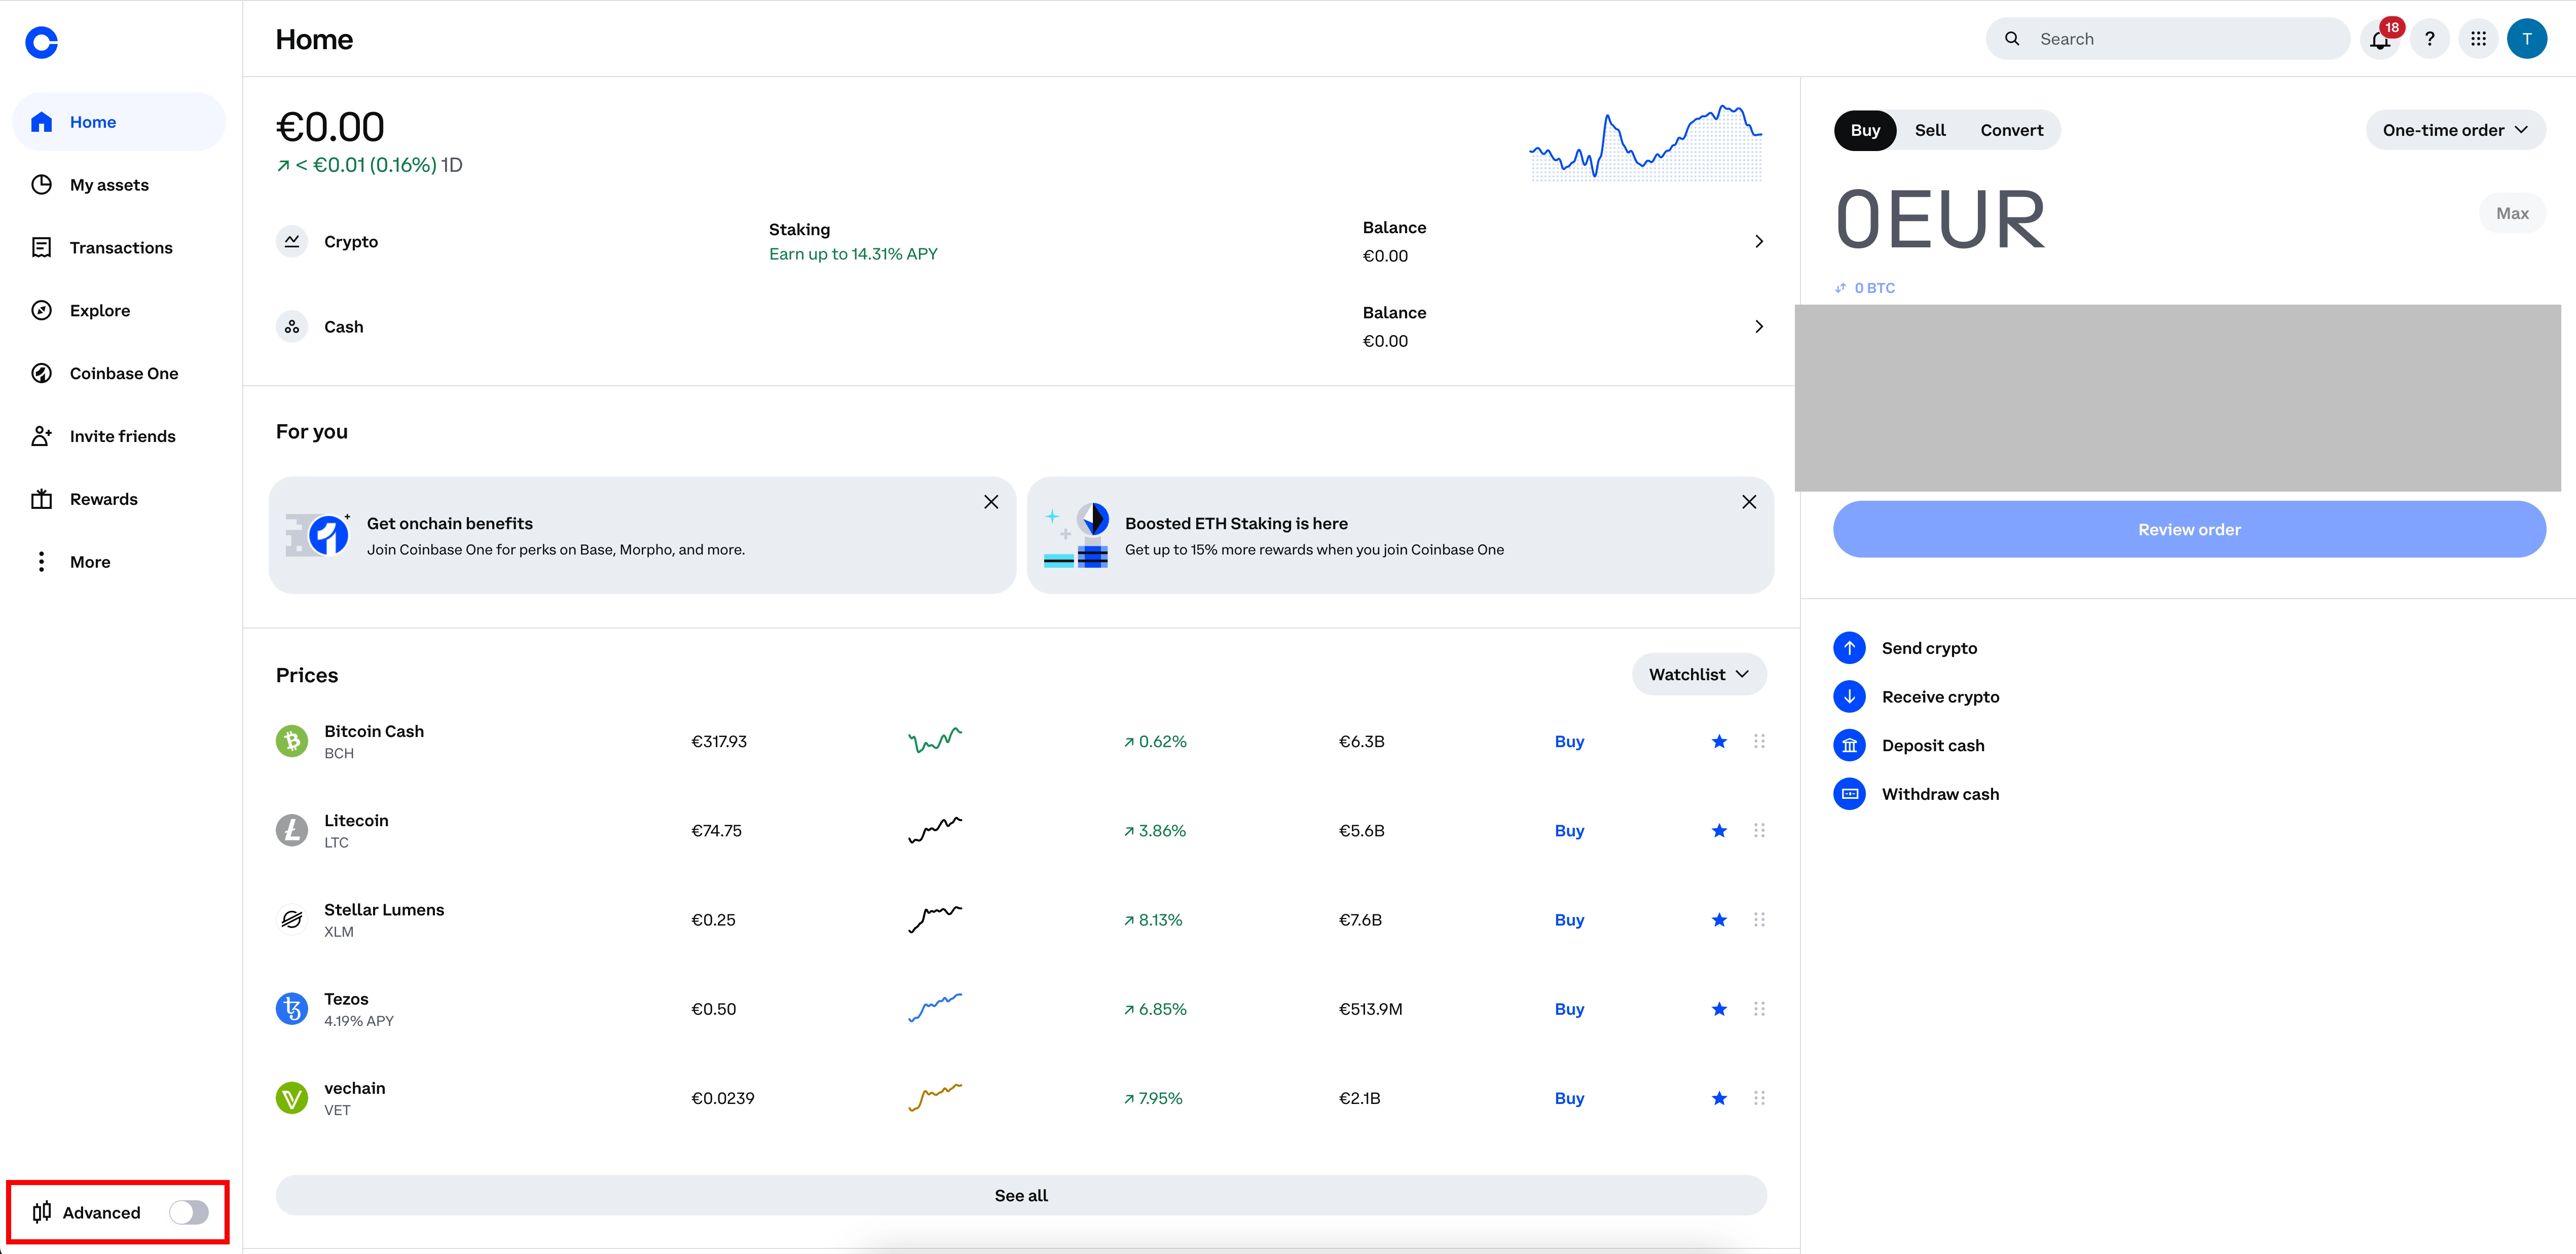Unstar Tezos from watchlist
2576x1254 pixels.
(x=1719, y=1009)
